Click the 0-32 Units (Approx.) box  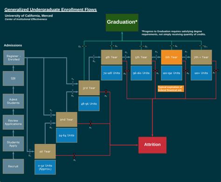45,167
